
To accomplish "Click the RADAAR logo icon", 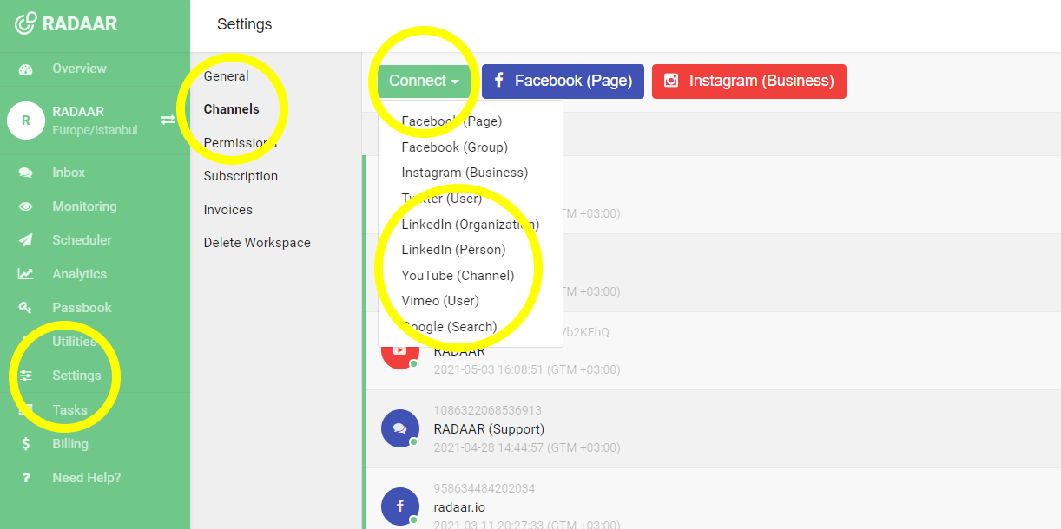I will pyautogui.click(x=25, y=23).
